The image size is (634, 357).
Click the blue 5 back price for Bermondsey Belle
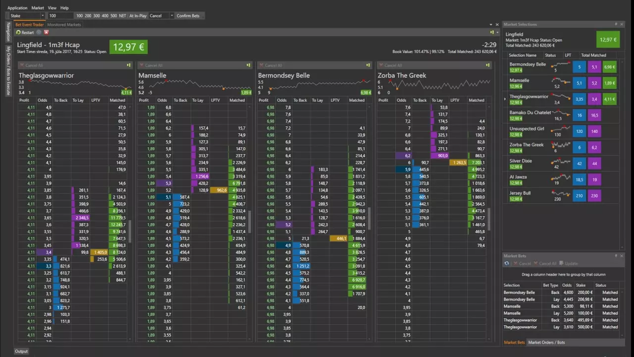(579, 67)
